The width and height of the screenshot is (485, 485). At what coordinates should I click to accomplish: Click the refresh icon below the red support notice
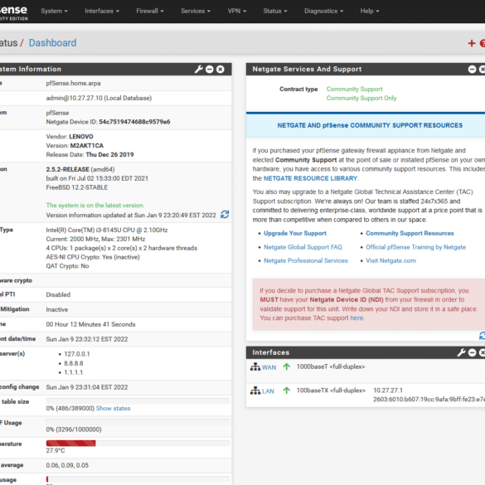(x=483, y=336)
